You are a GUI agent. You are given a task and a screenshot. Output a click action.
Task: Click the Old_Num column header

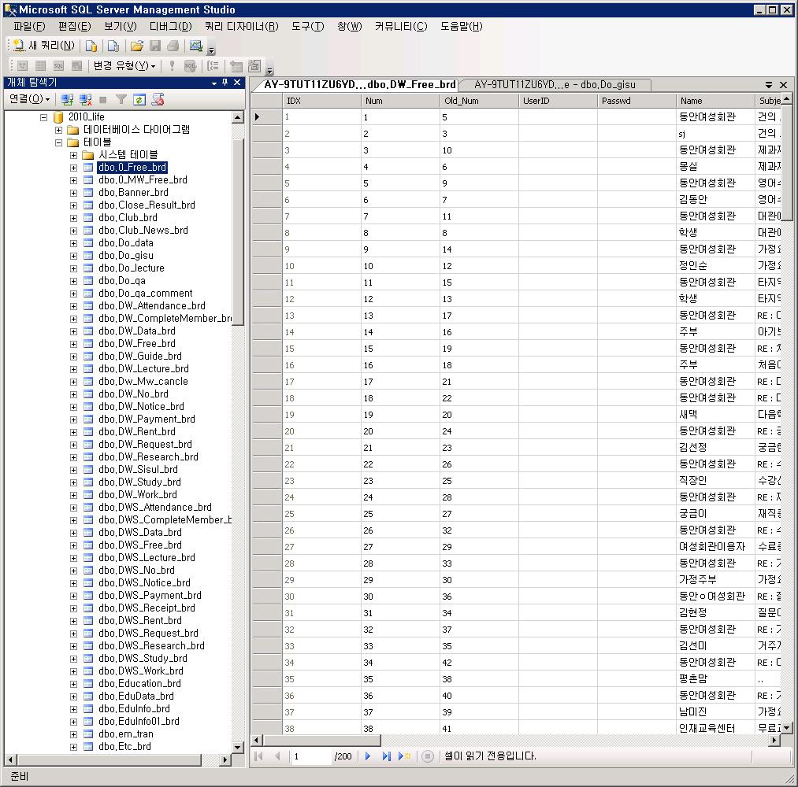[479, 101]
